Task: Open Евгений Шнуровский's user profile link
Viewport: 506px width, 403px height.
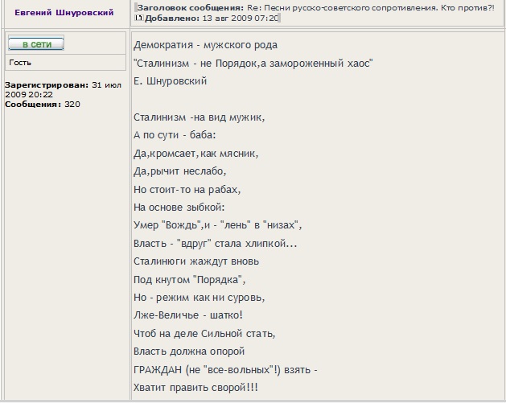Action: click(64, 13)
